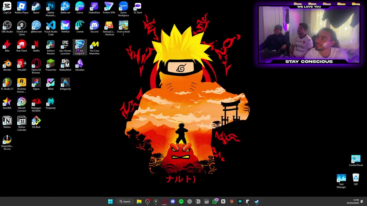367x206 pixels.
Task: Select the FL Studio 21 icon
Action: click(x=7, y=84)
